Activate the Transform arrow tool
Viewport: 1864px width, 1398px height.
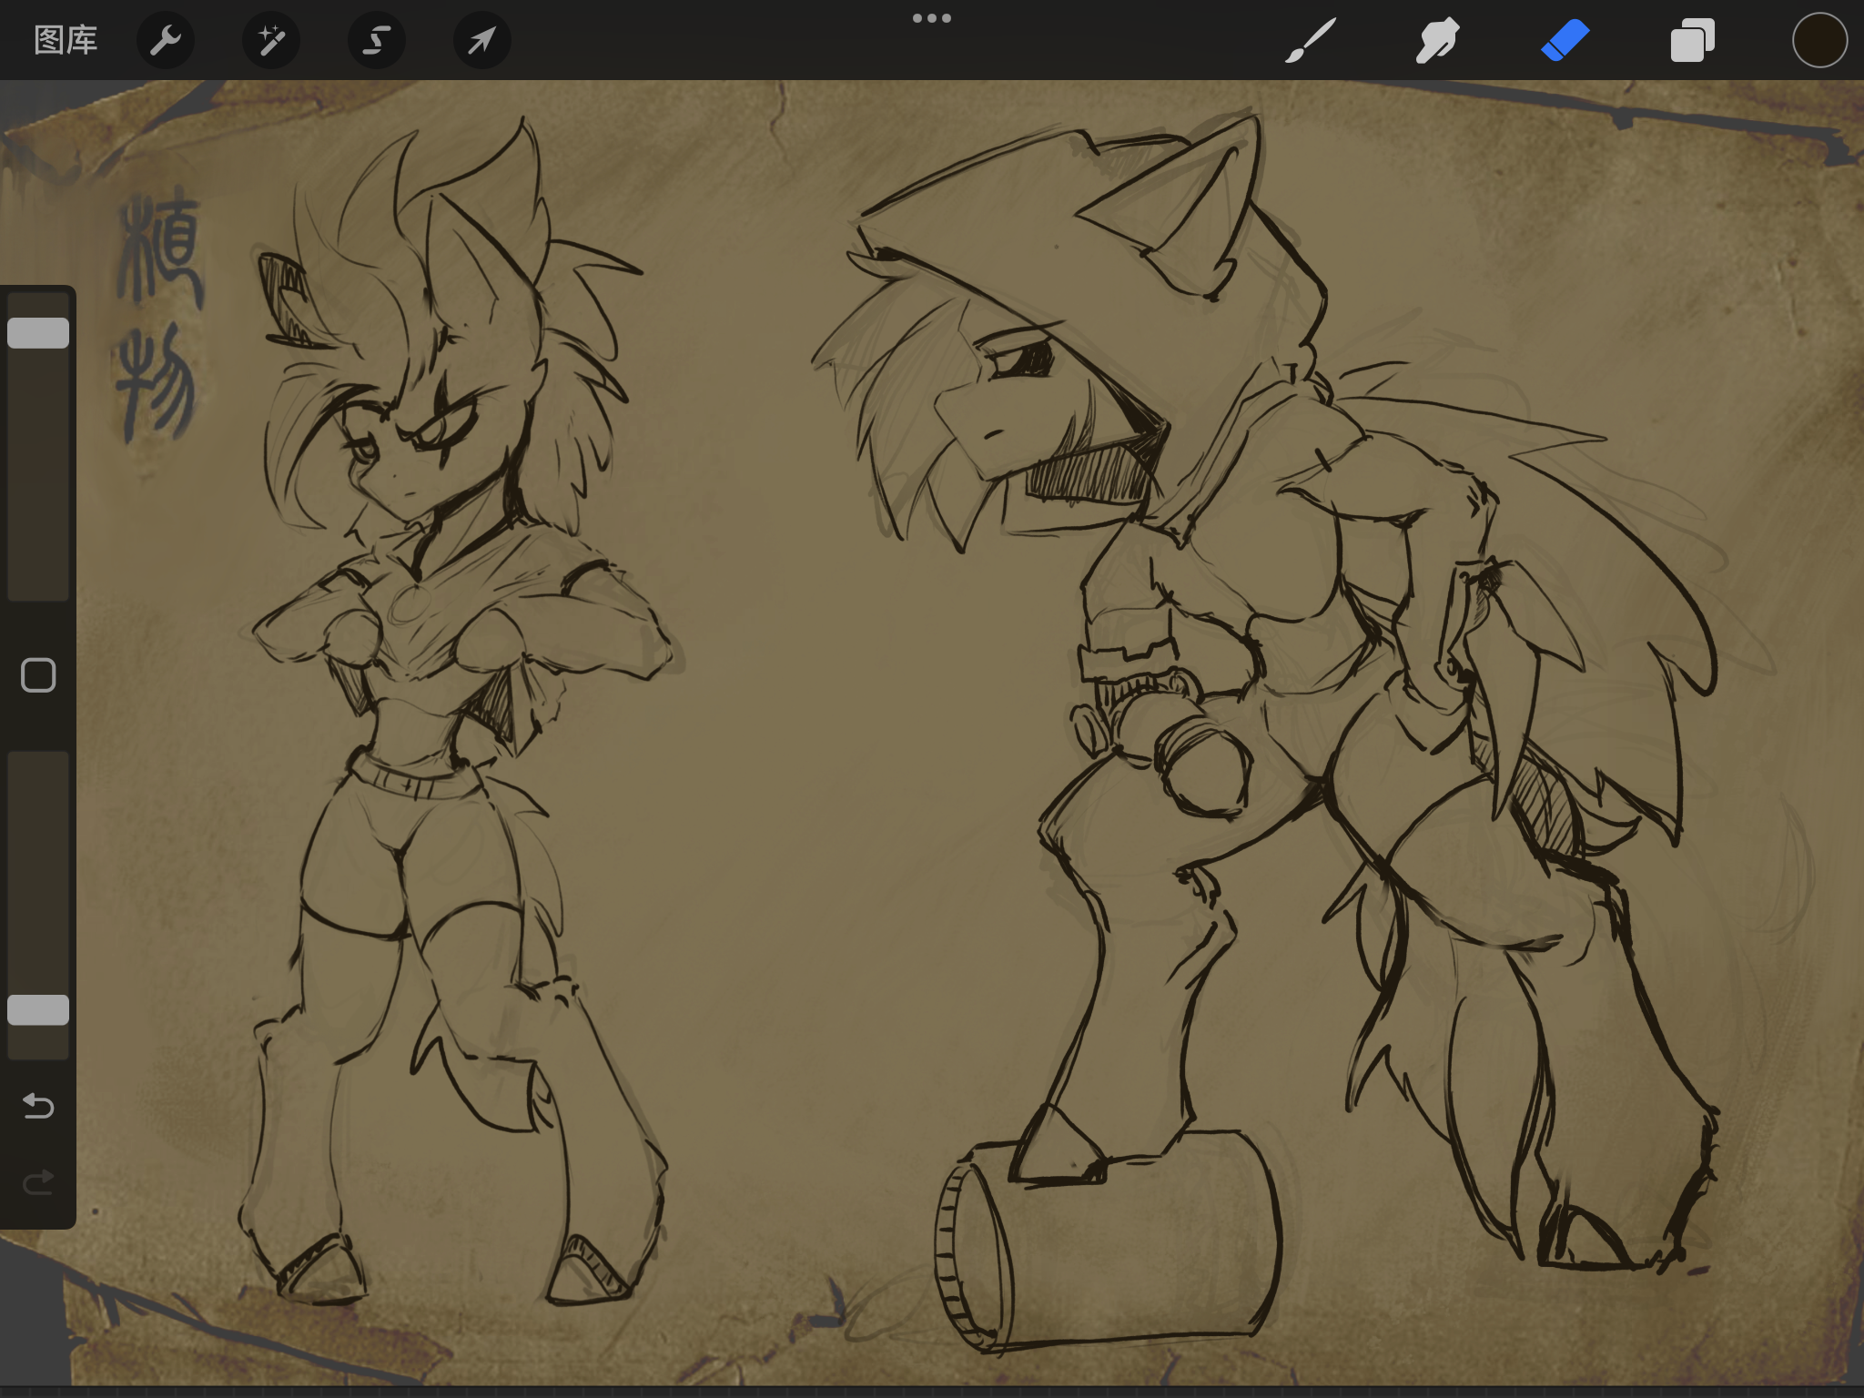pyautogui.click(x=481, y=40)
